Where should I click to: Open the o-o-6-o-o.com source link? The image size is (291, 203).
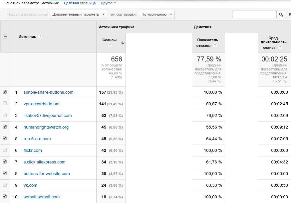(37, 139)
